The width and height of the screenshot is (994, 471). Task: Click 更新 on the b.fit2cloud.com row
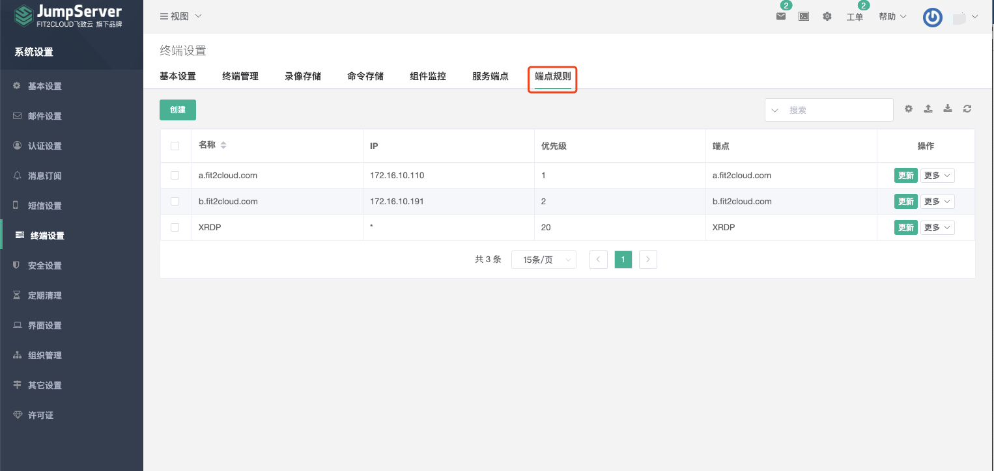tap(905, 201)
